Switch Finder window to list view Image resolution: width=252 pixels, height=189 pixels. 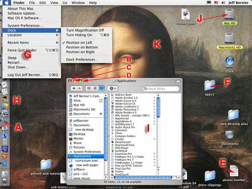click(x=95, y=88)
